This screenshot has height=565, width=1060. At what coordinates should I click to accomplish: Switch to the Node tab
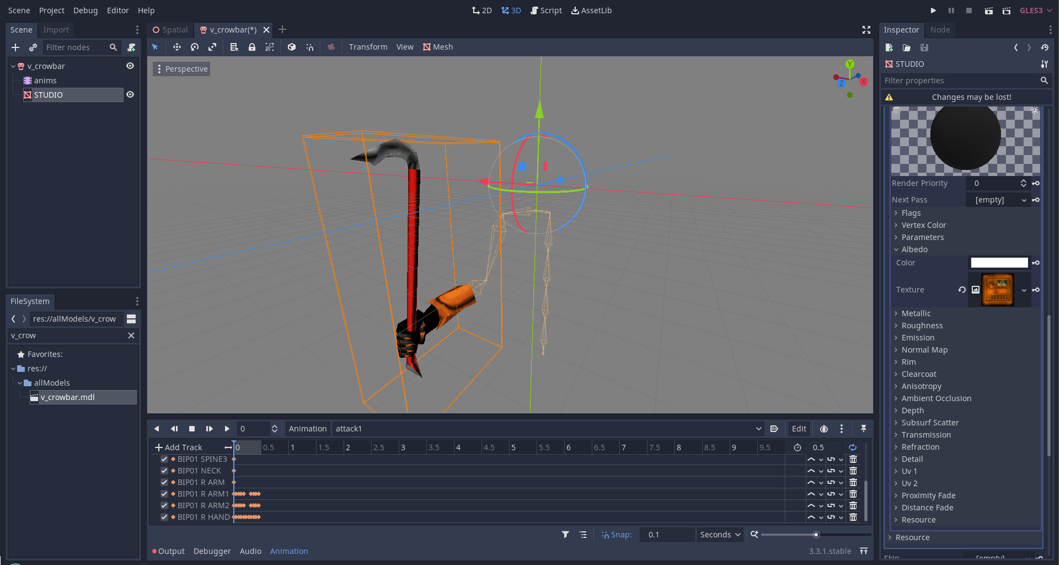(940, 30)
